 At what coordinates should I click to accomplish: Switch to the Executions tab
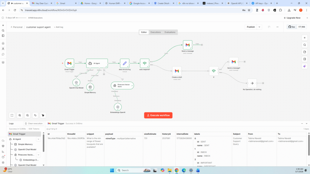pos(156,32)
